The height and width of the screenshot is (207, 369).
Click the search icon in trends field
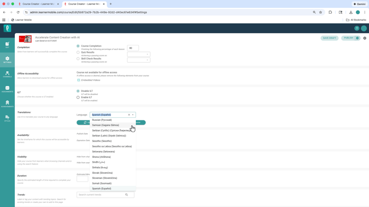(126, 195)
